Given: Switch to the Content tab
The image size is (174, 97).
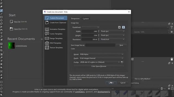Looking at the screenshot, I should pos(86,19).
